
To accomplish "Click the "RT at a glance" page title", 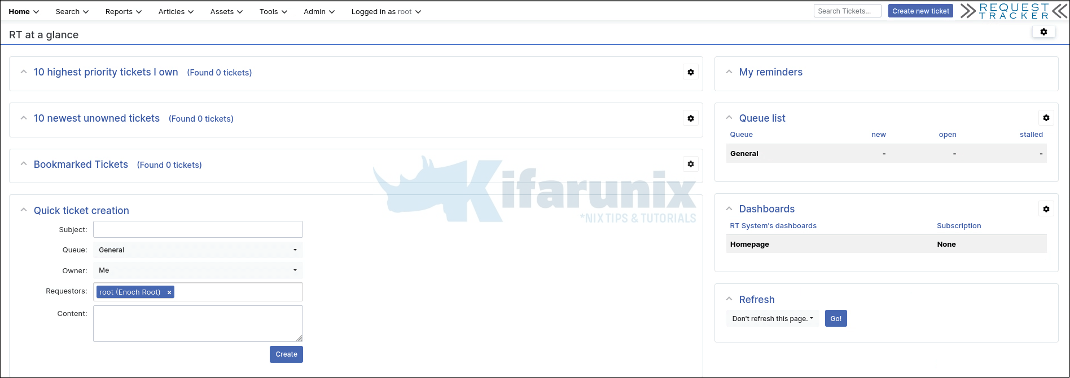I will pyautogui.click(x=44, y=35).
